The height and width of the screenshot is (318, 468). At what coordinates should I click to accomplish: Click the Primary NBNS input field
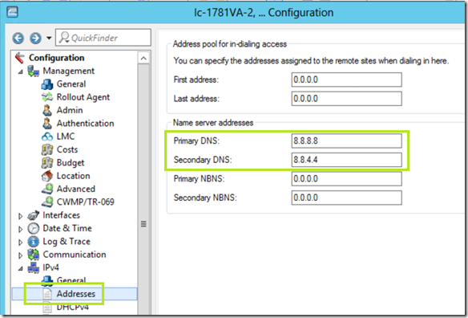click(x=346, y=178)
